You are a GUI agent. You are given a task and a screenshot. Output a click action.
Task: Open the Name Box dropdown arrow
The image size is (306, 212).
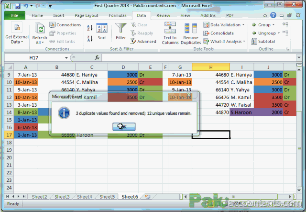pyautogui.click(x=66, y=58)
